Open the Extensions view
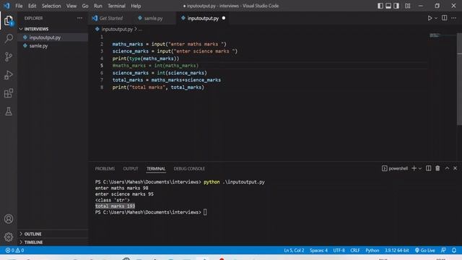The image size is (462, 260). [9, 93]
